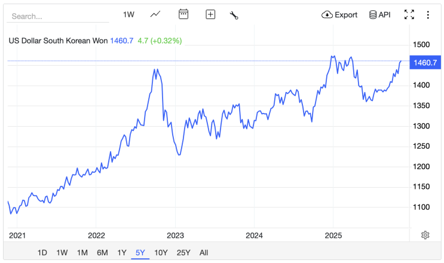
Task: Click the 1300 y-axis label
Action: pos(421,126)
